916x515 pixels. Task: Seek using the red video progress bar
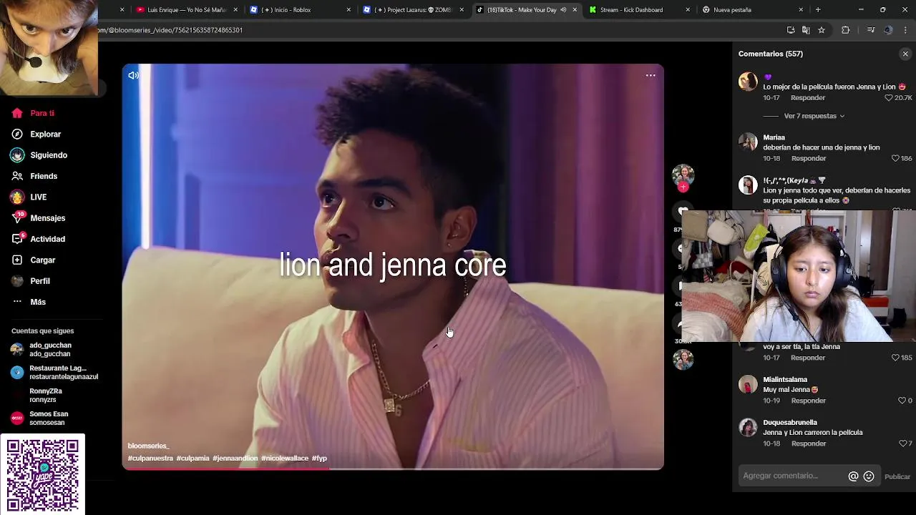[392, 469]
